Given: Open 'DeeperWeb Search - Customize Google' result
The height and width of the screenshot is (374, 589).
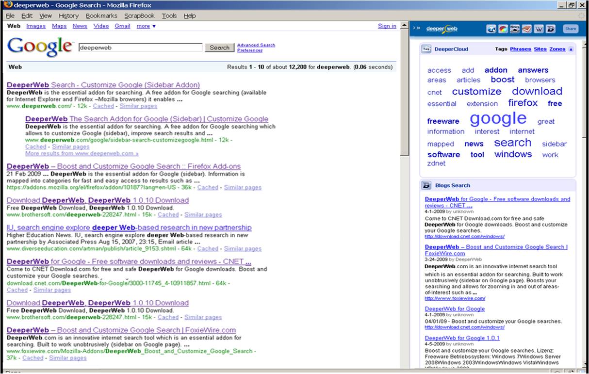Looking at the screenshot, I should [103, 85].
